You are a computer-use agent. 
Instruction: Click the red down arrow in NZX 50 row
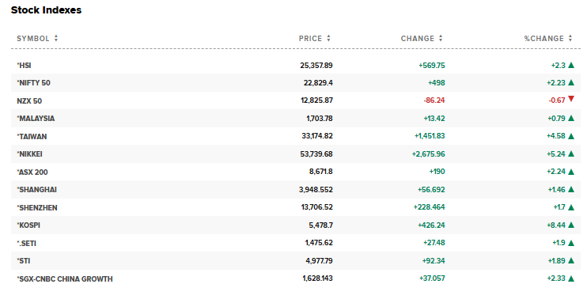[571, 99]
